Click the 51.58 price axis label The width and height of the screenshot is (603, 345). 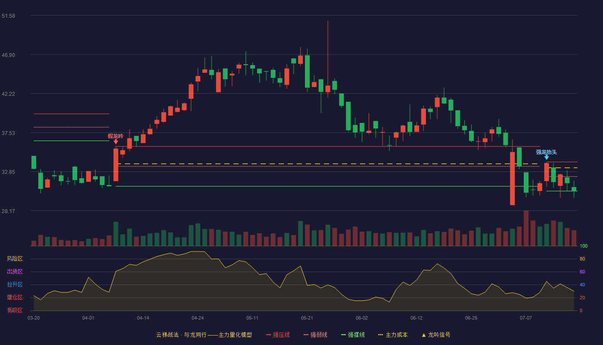(8, 16)
